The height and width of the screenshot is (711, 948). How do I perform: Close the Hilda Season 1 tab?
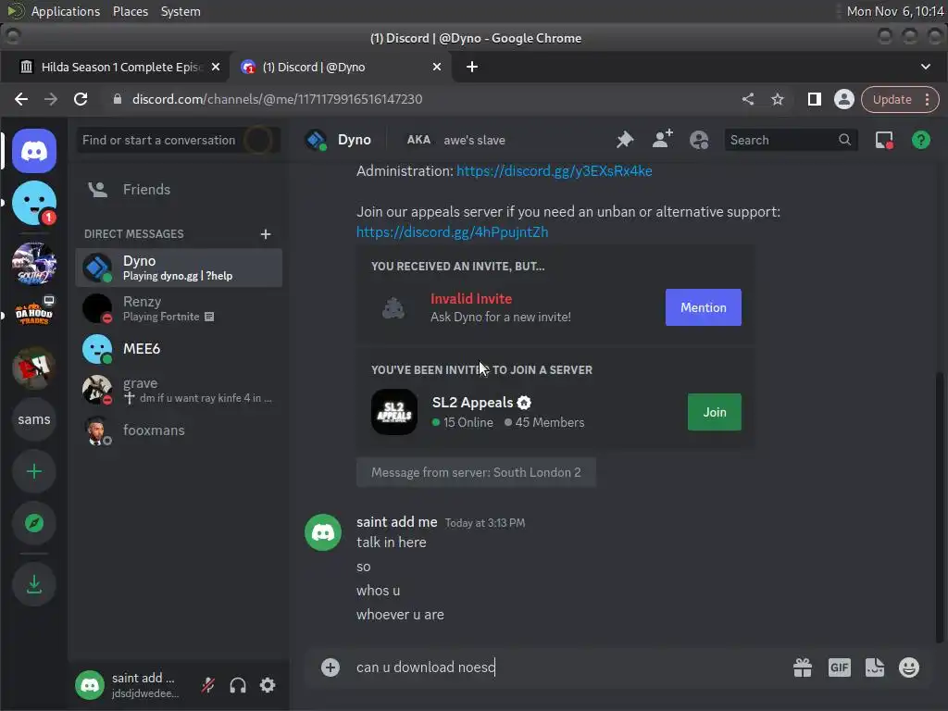tap(215, 67)
